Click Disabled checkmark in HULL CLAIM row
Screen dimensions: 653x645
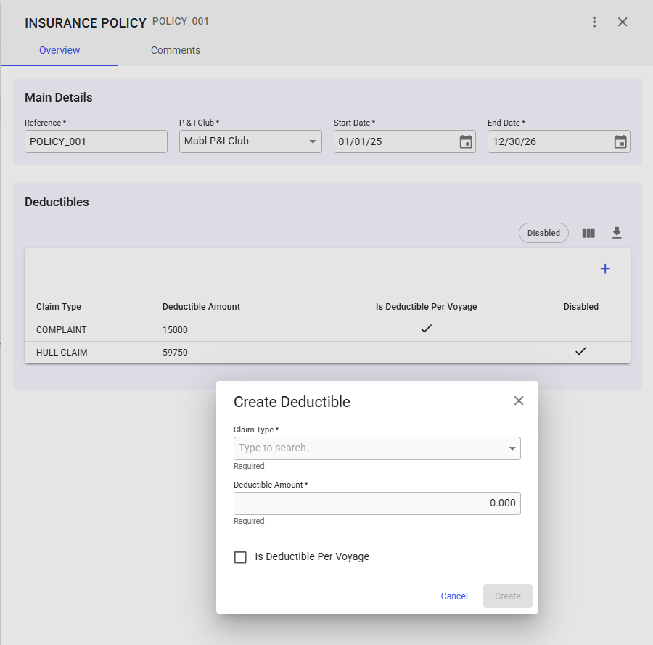point(580,352)
